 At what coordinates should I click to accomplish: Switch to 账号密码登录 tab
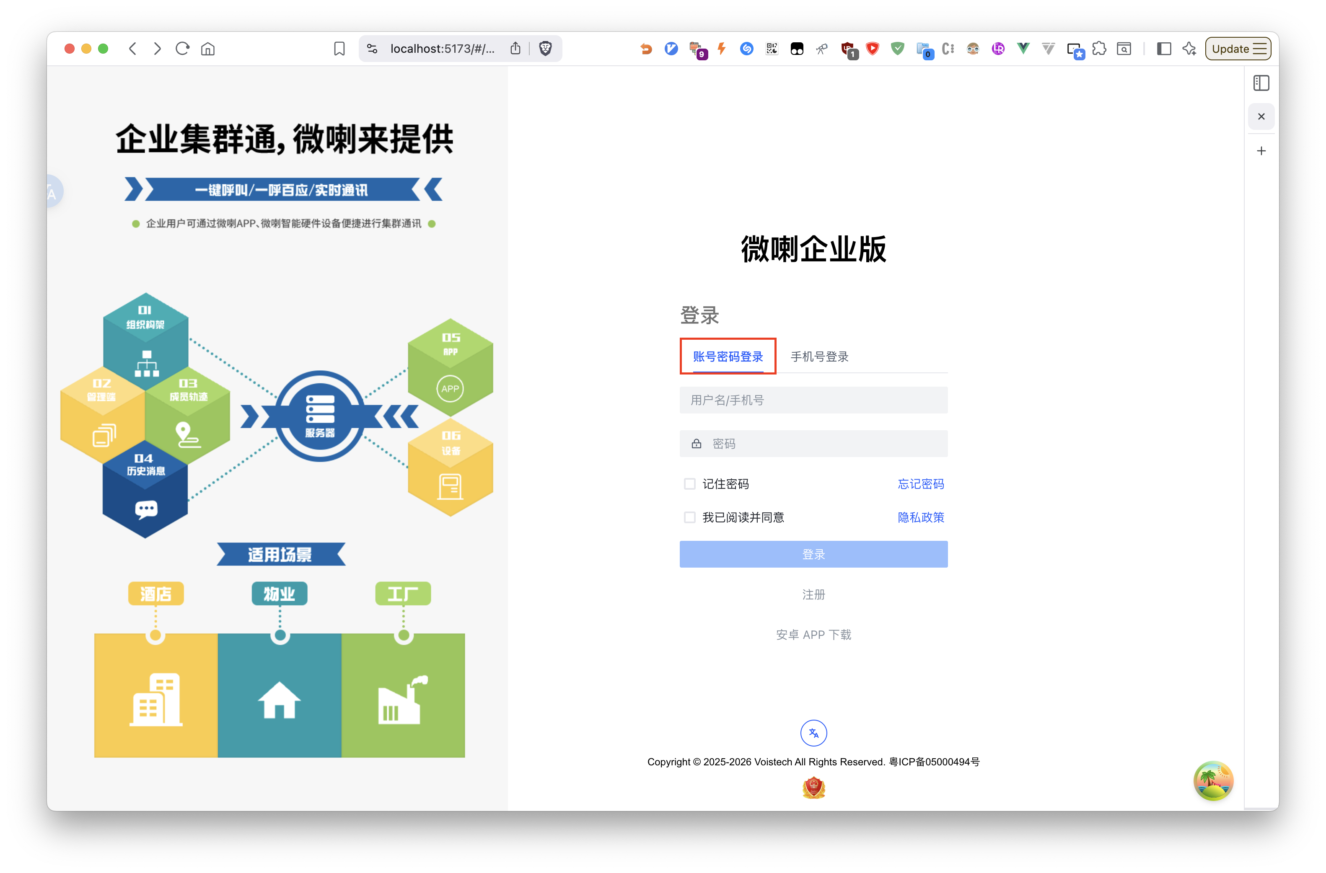tap(728, 356)
